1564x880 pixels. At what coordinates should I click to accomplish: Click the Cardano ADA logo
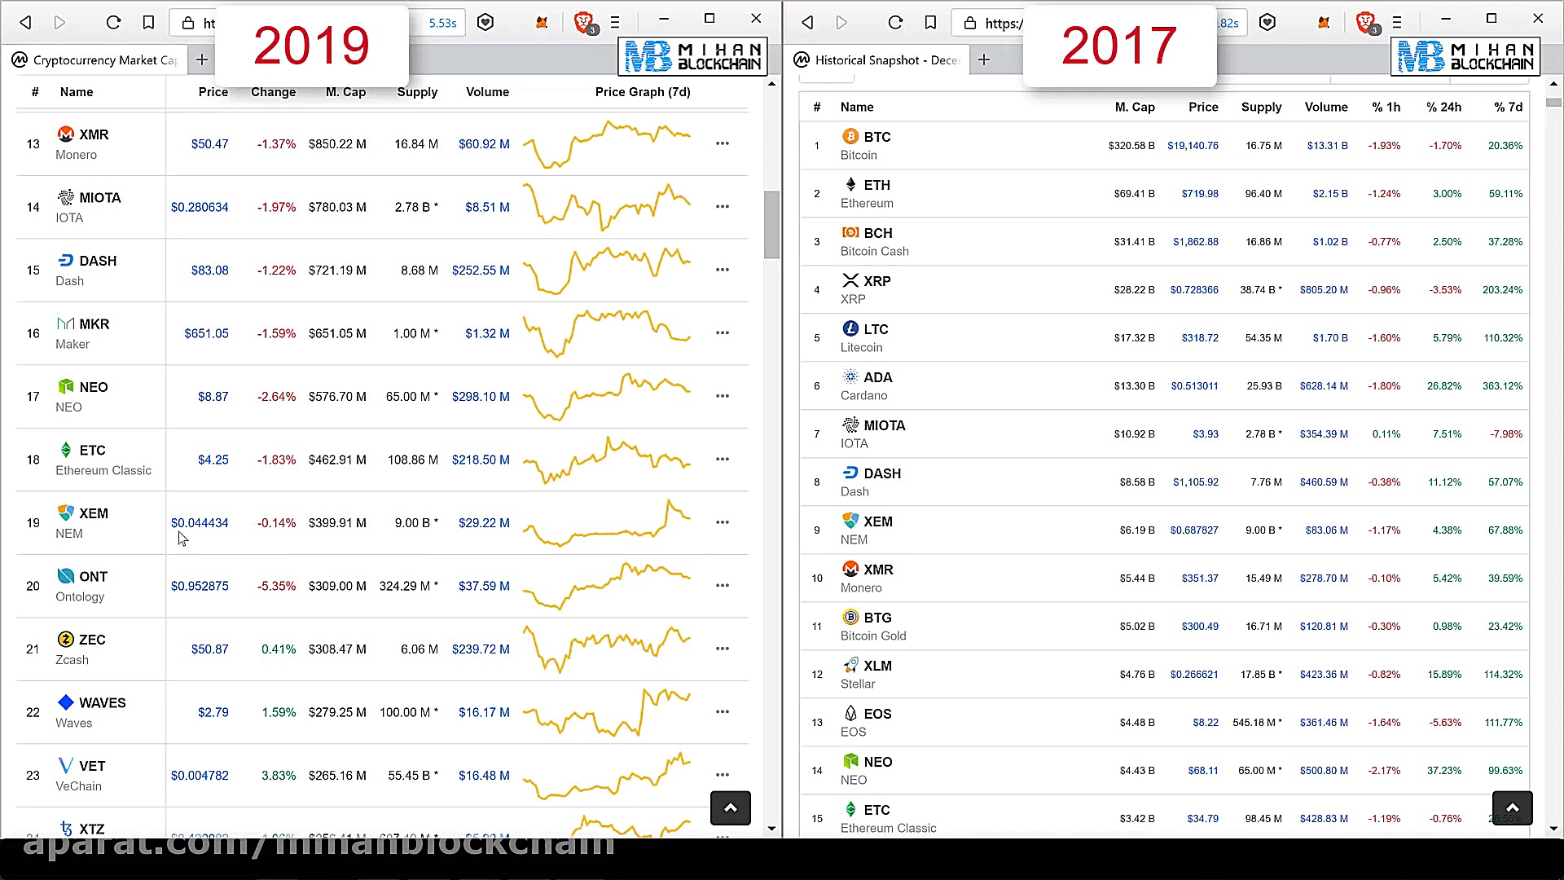point(850,376)
